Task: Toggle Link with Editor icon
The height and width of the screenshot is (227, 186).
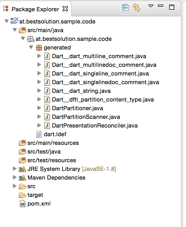Action: pos(137,8)
